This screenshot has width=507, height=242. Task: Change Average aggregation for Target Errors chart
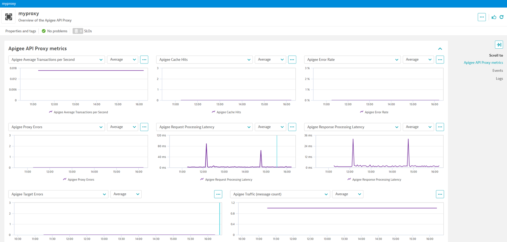point(126,194)
